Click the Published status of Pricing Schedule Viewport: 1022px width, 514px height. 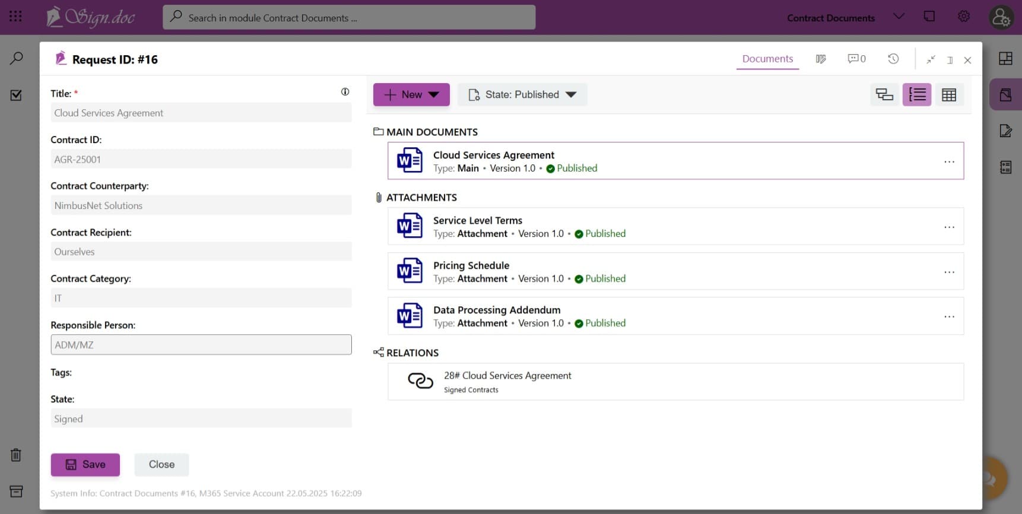600,278
